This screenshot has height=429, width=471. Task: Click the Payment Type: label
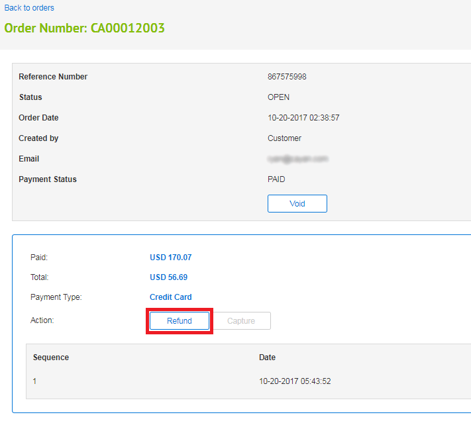point(56,297)
